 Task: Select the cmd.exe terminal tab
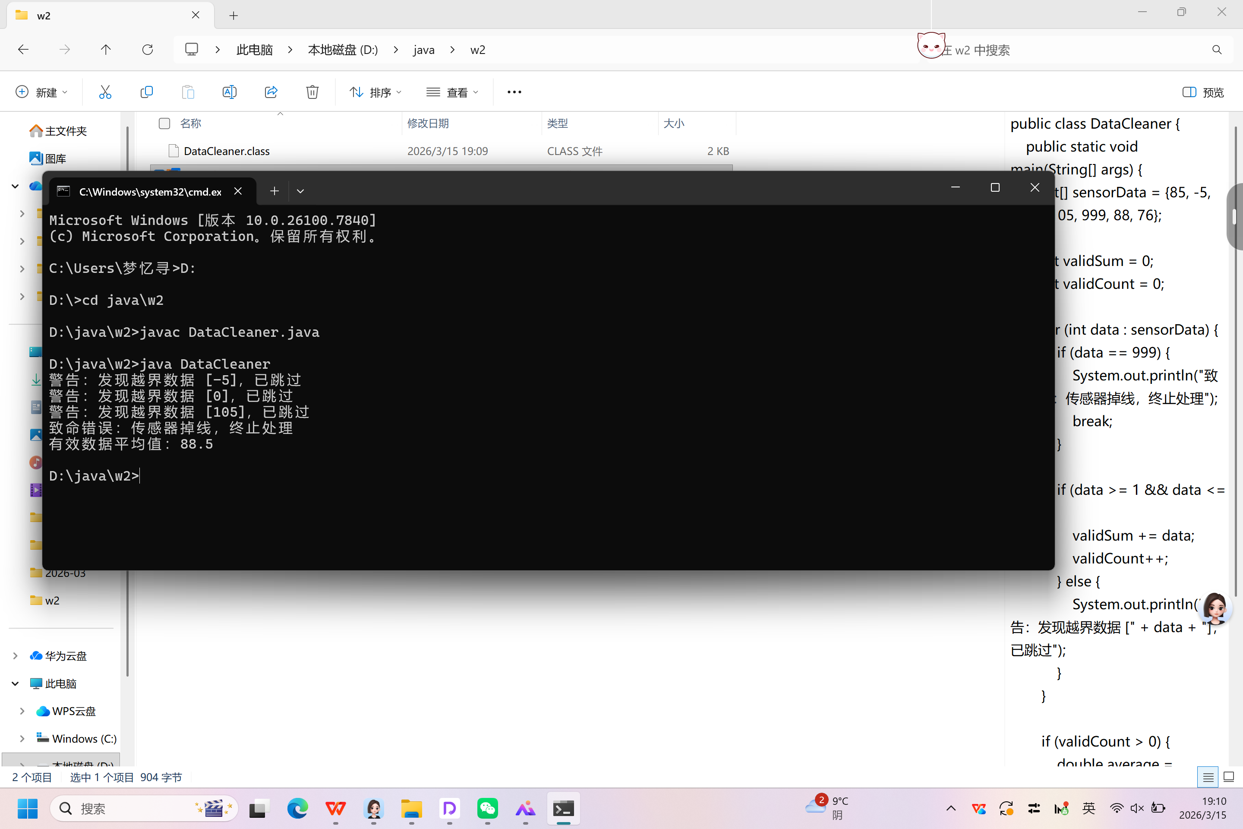tap(150, 191)
